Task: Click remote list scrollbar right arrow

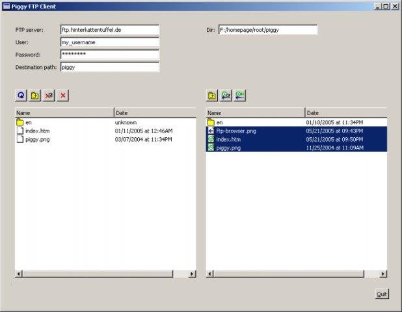Action: point(192,274)
